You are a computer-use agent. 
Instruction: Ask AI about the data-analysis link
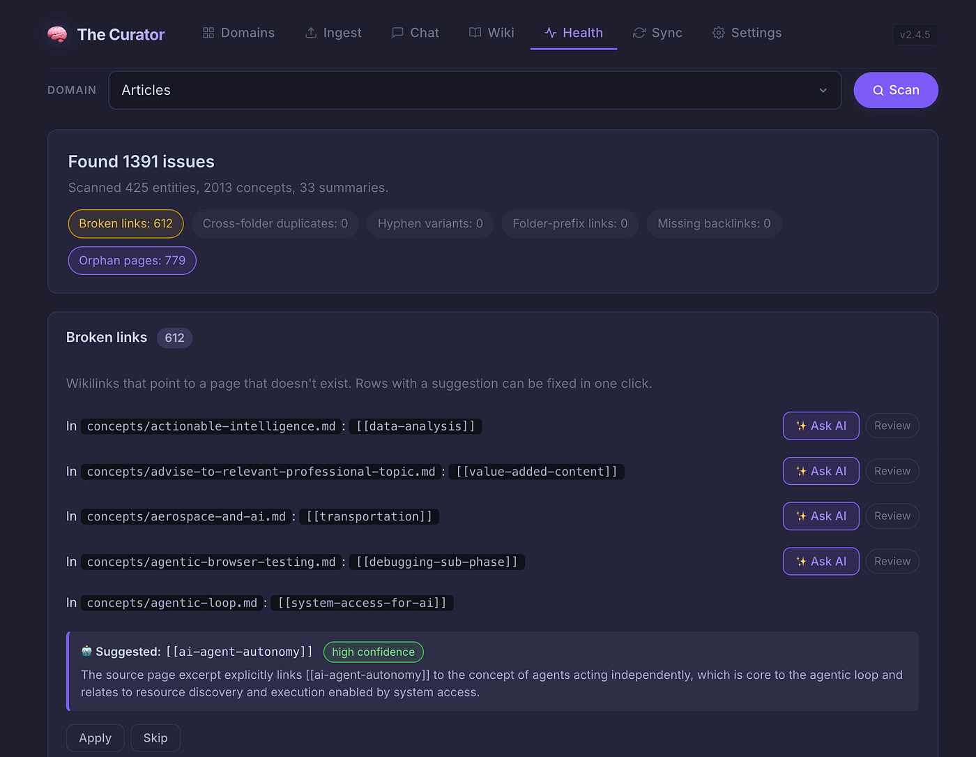coord(821,426)
